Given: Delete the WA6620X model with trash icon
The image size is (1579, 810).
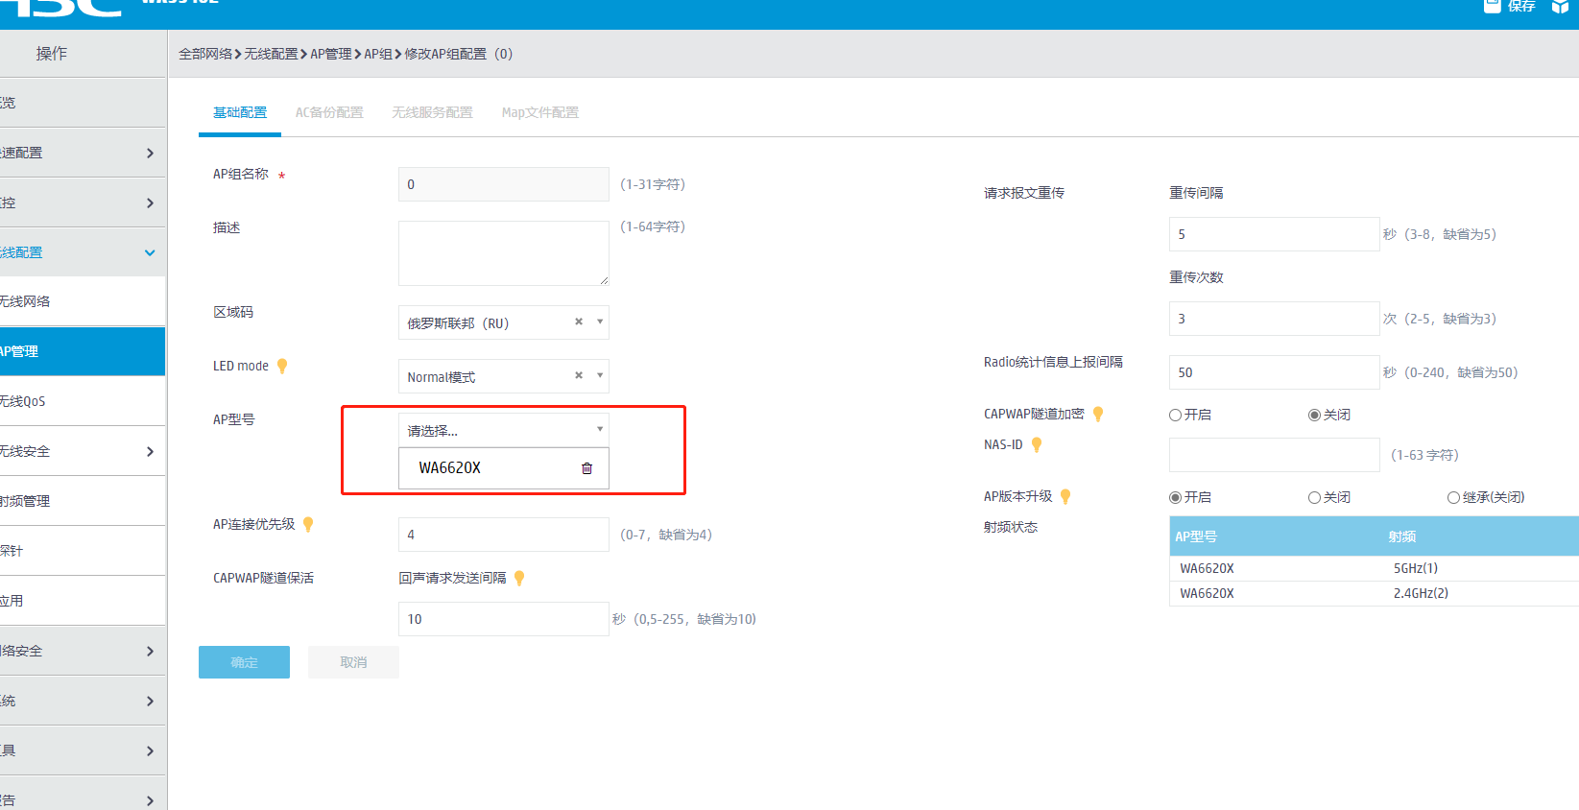Looking at the screenshot, I should click(586, 468).
